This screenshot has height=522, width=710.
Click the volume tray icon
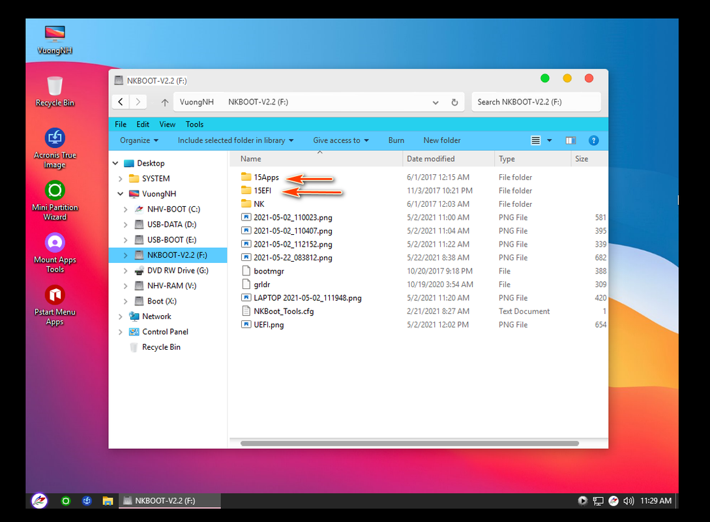click(629, 500)
